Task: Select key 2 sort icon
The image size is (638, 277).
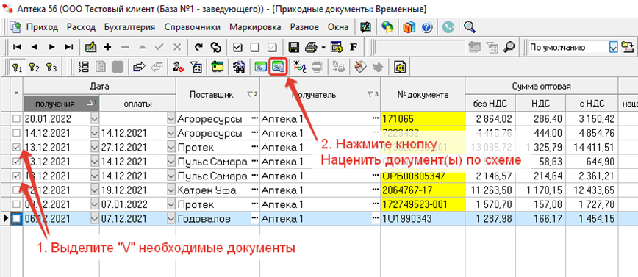Action: (x=34, y=67)
